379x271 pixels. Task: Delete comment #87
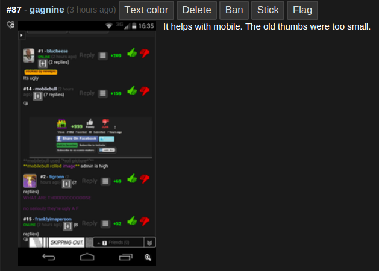point(197,10)
